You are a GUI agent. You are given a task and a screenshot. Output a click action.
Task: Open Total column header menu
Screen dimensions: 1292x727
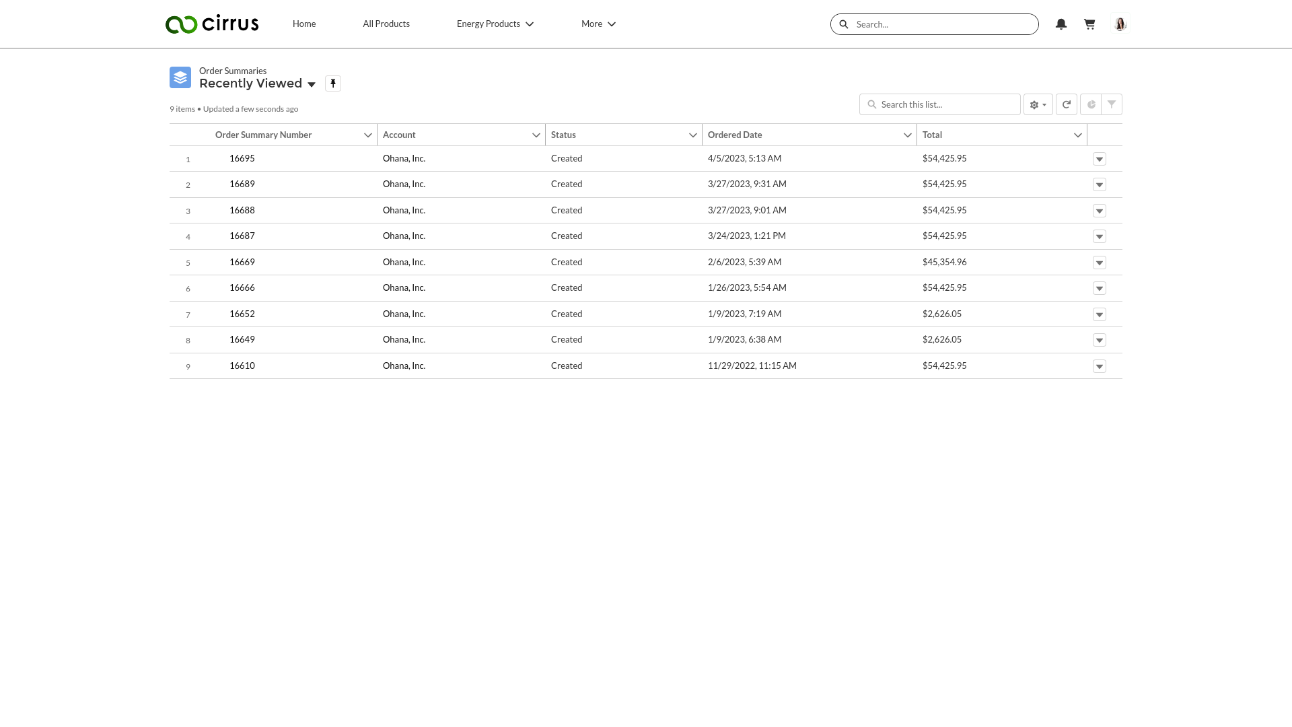pyautogui.click(x=1078, y=135)
